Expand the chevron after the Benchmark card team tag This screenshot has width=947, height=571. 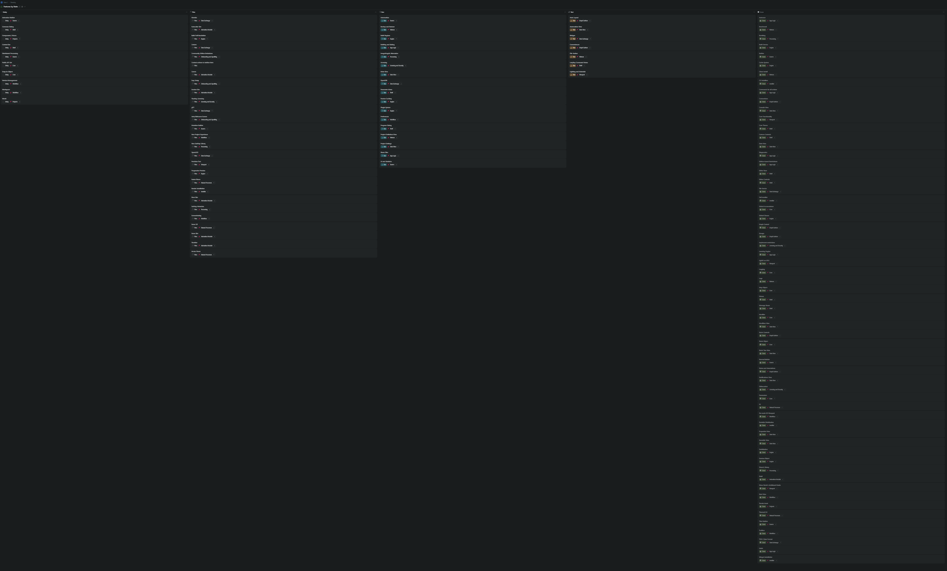(775, 30)
